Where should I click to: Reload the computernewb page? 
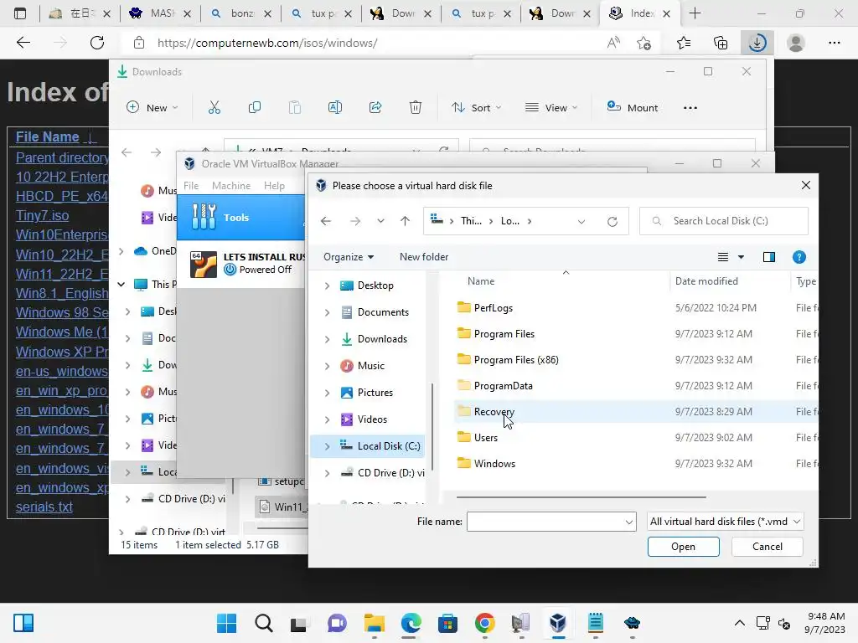point(97,43)
